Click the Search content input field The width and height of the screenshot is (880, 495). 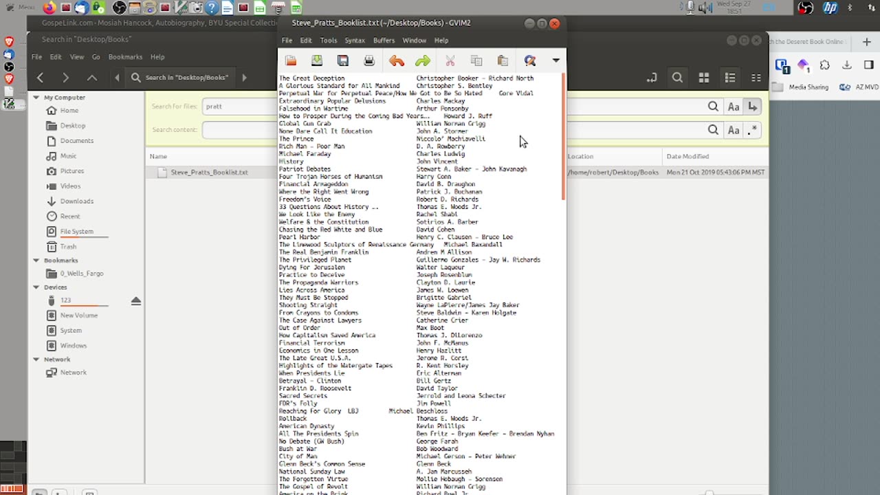pos(461,130)
